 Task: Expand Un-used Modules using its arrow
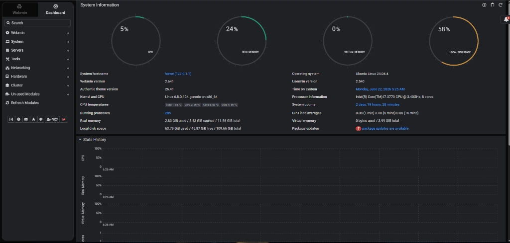pyautogui.click(x=68, y=94)
